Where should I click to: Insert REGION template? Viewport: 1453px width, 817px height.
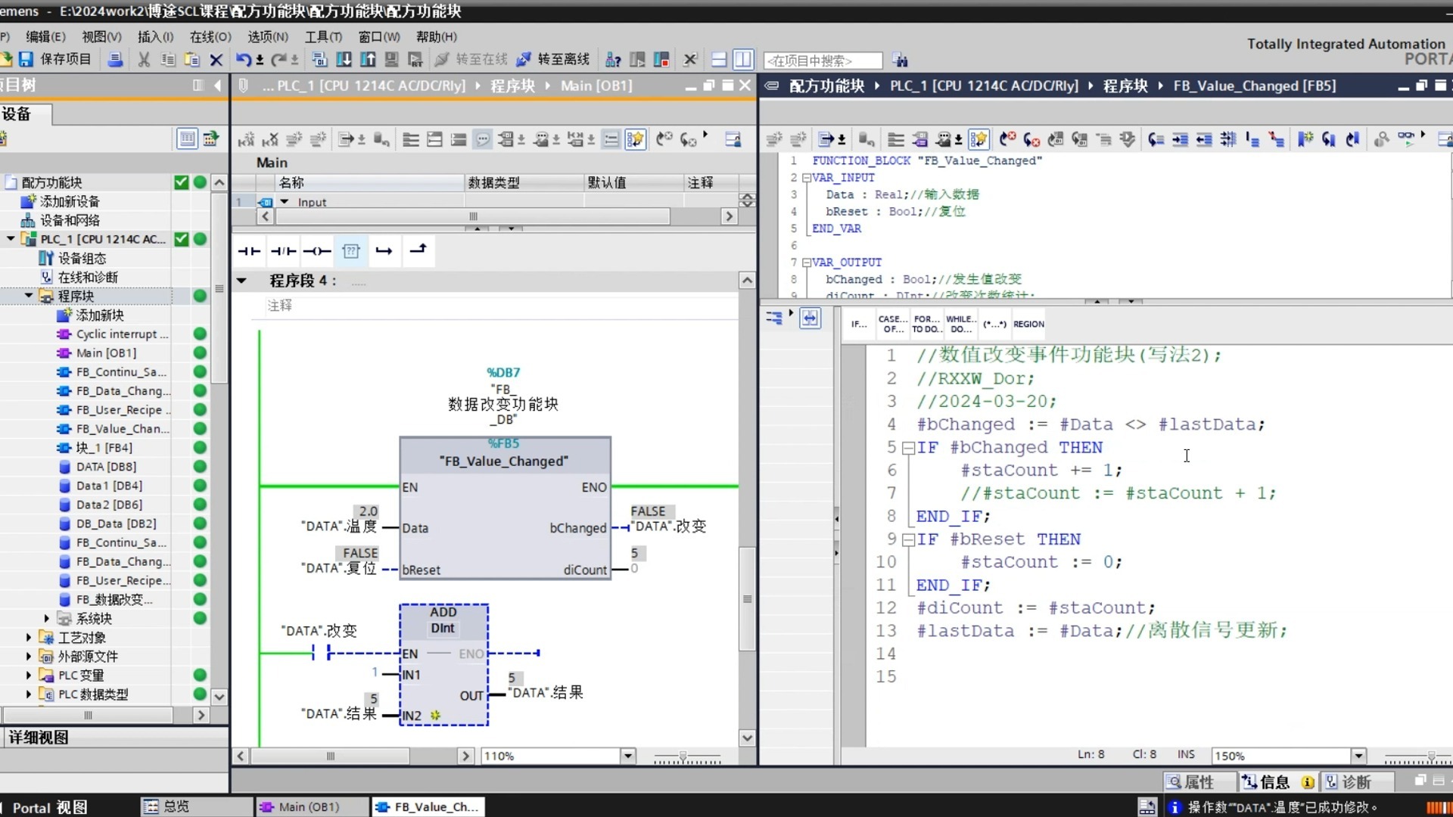pos(1028,324)
